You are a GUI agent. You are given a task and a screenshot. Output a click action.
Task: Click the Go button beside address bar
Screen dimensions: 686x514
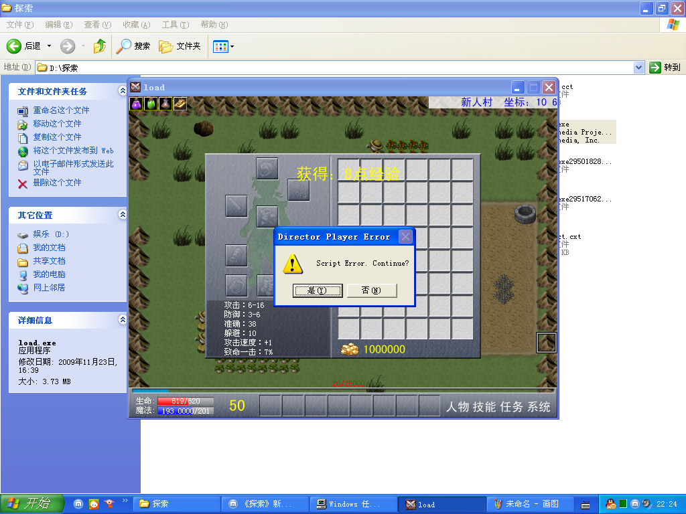(665, 68)
